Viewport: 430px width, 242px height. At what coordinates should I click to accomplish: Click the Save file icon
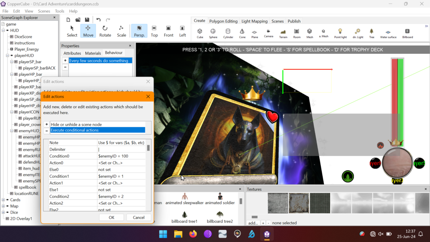pos(87,20)
